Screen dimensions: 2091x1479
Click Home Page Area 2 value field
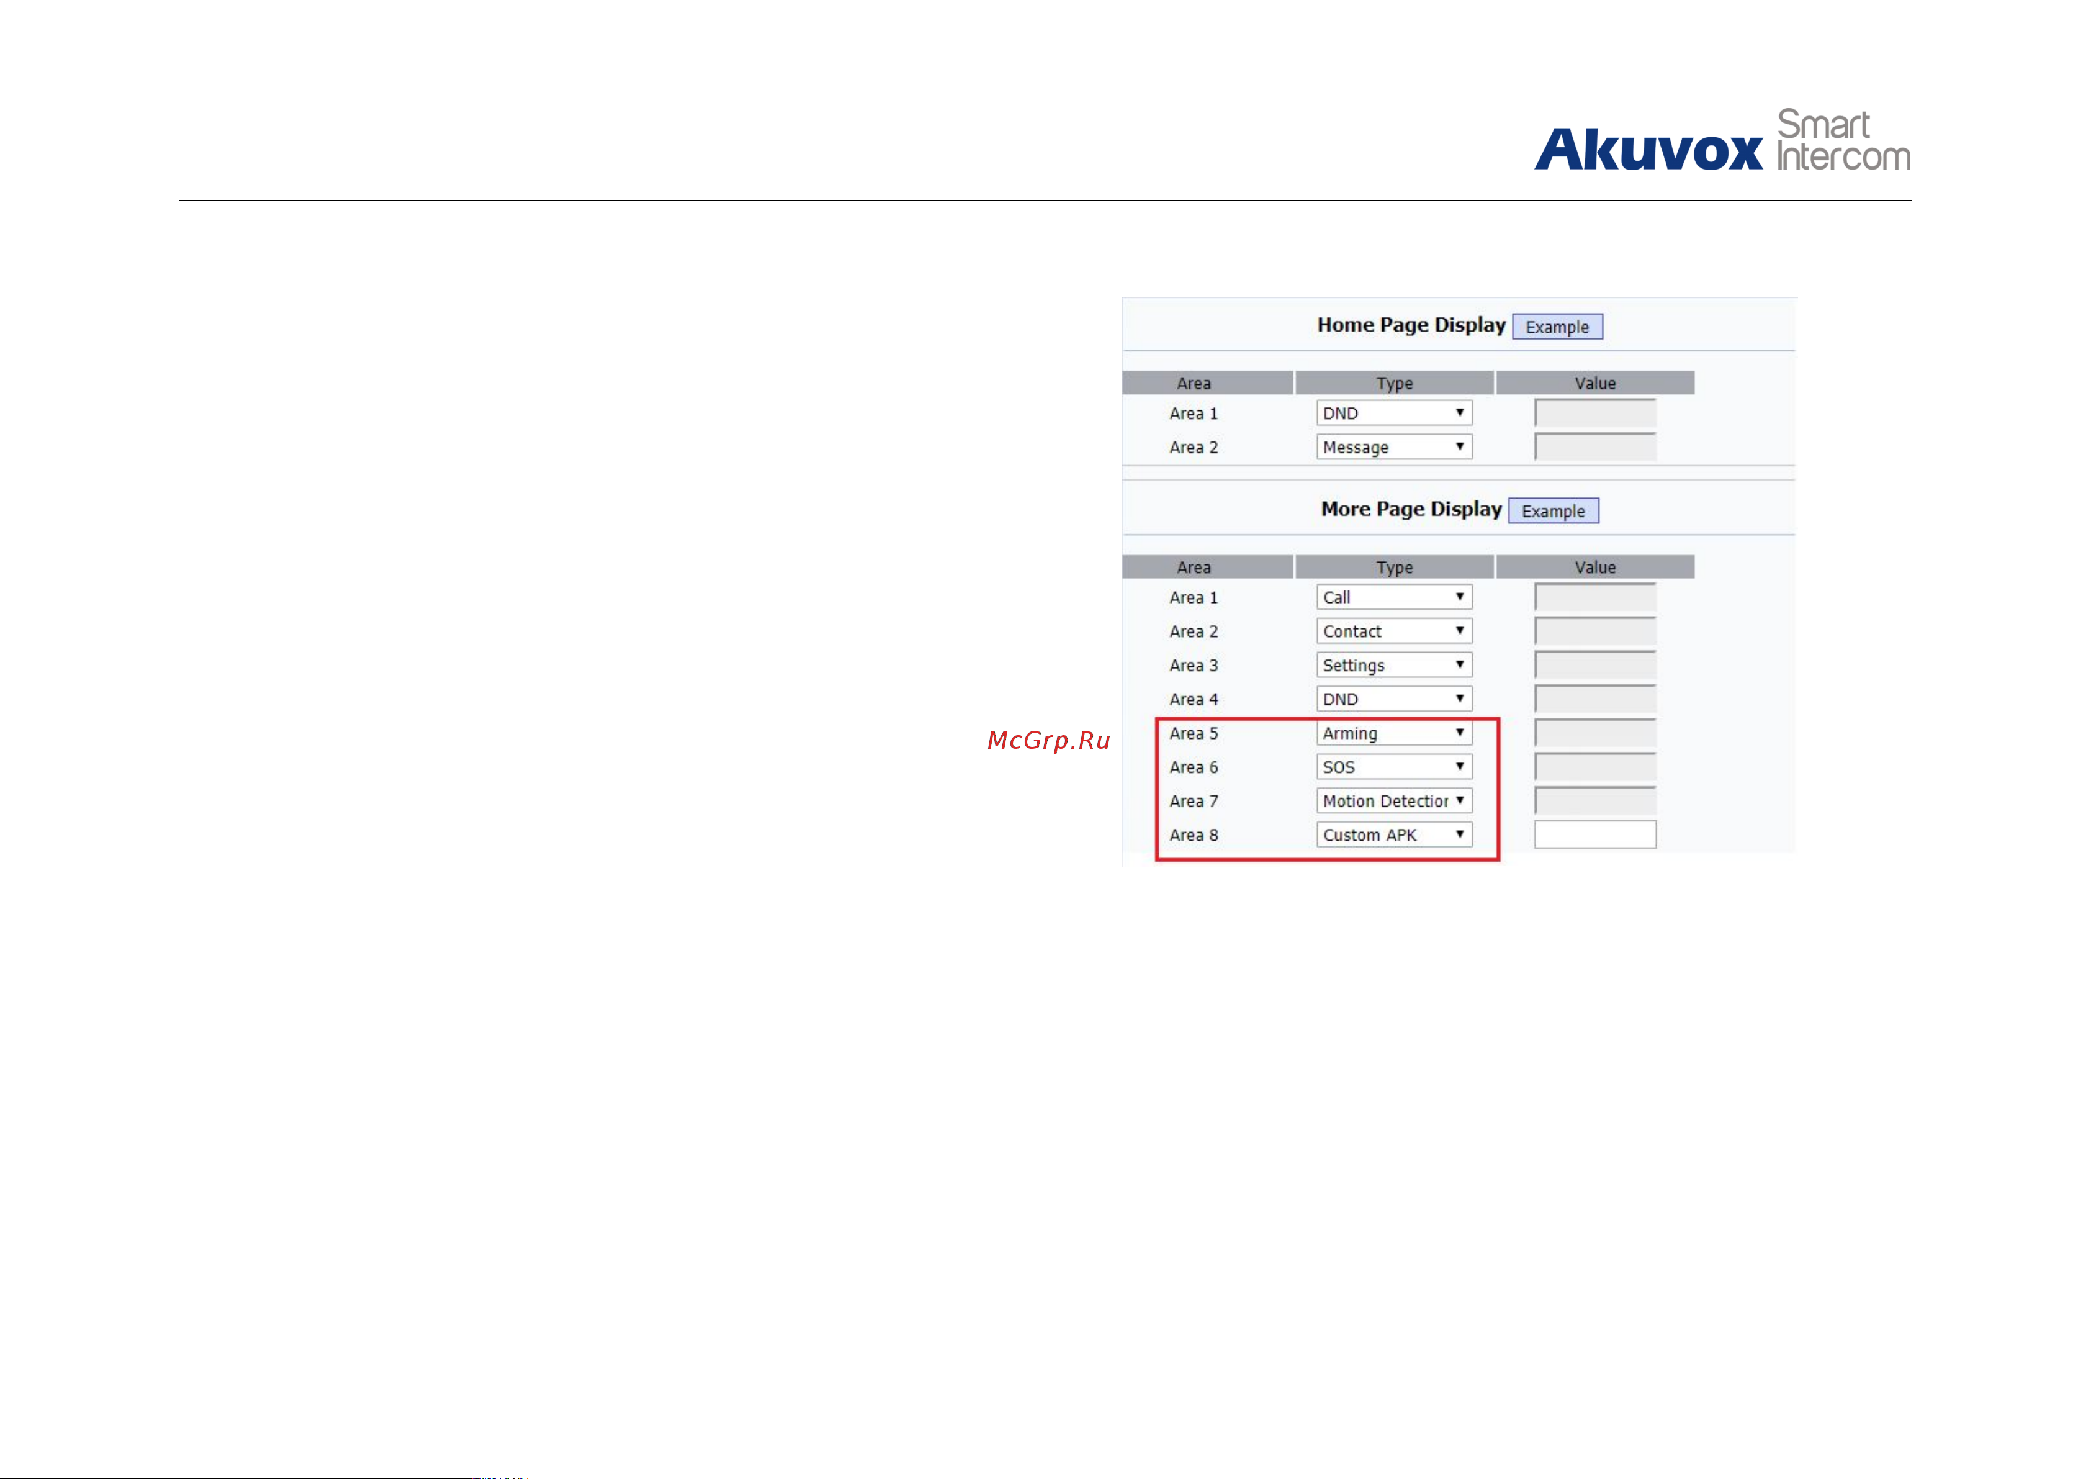[x=1596, y=446]
